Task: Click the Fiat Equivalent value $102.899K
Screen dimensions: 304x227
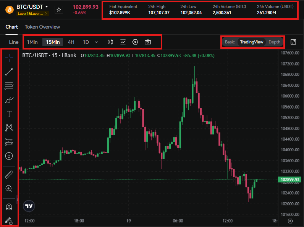Action: pos(120,13)
